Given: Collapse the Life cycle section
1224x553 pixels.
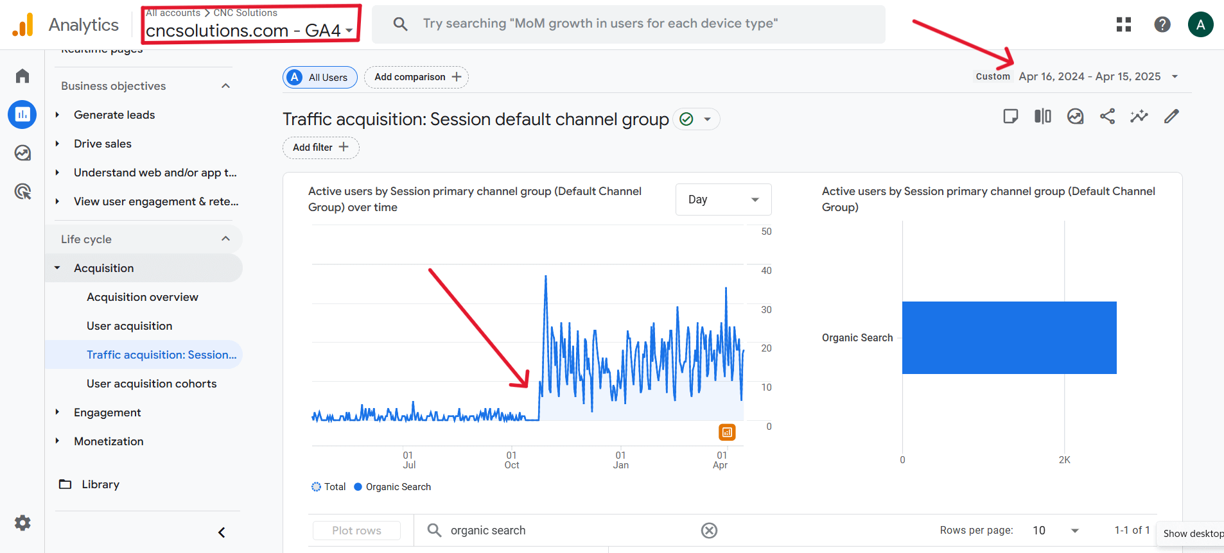Looking at the screenshot, I should [x=225, y=239].
